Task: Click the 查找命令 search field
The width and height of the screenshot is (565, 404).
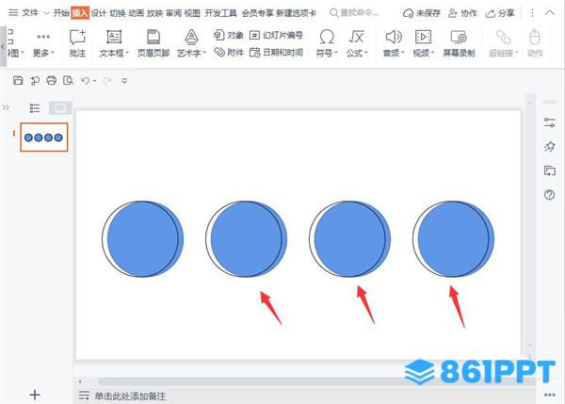Action: 355,13
